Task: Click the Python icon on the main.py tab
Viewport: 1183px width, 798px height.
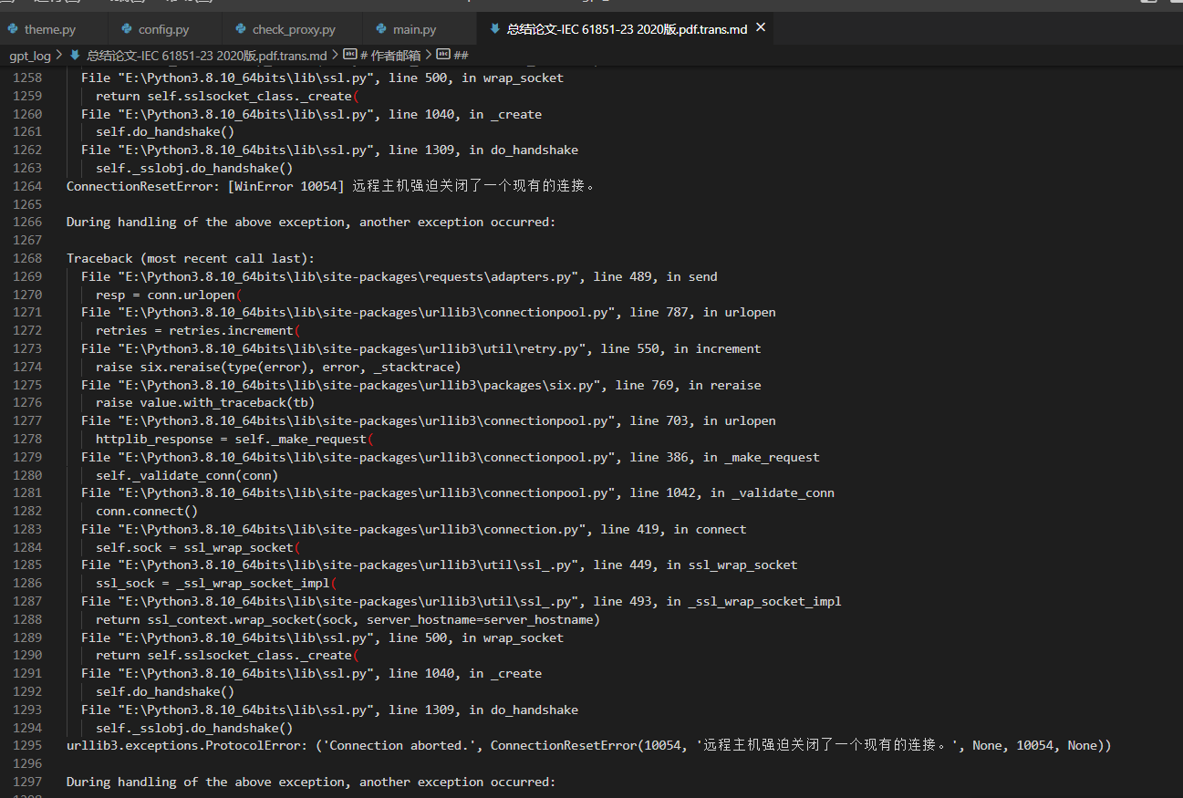Action: point(381,30)
